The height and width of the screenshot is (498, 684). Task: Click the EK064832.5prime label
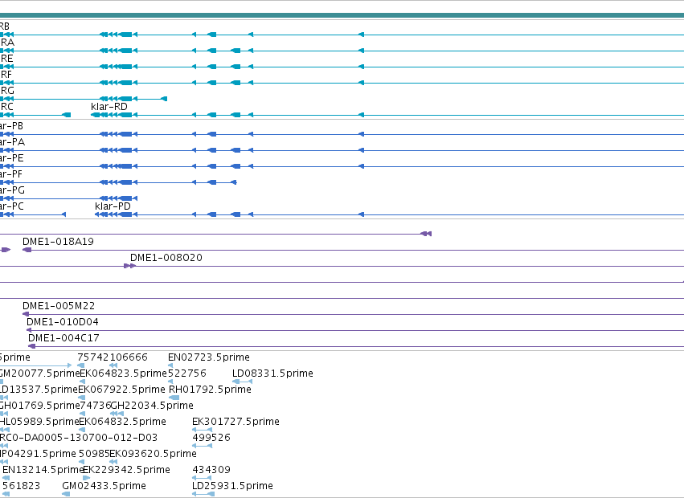pos(123,422)
